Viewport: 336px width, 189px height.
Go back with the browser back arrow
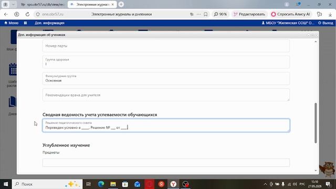coord(6,14)
